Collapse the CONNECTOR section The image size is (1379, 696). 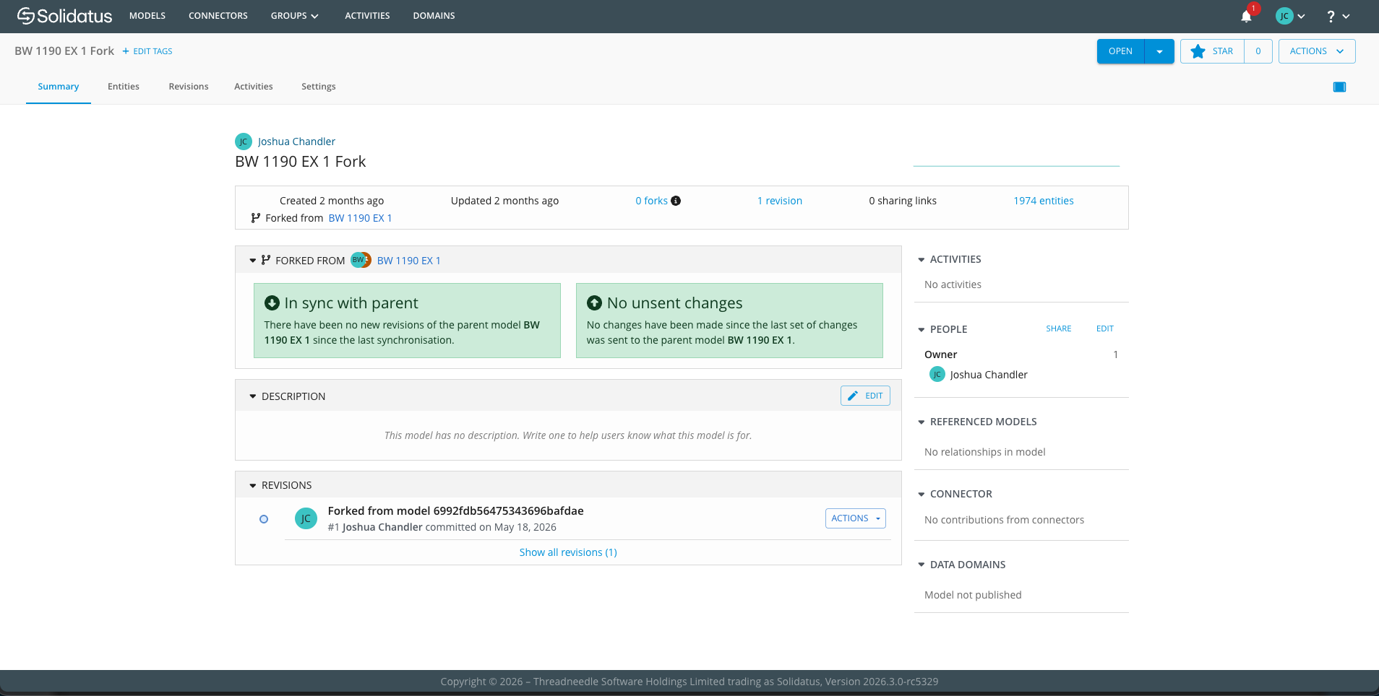[x=921, y=494]
